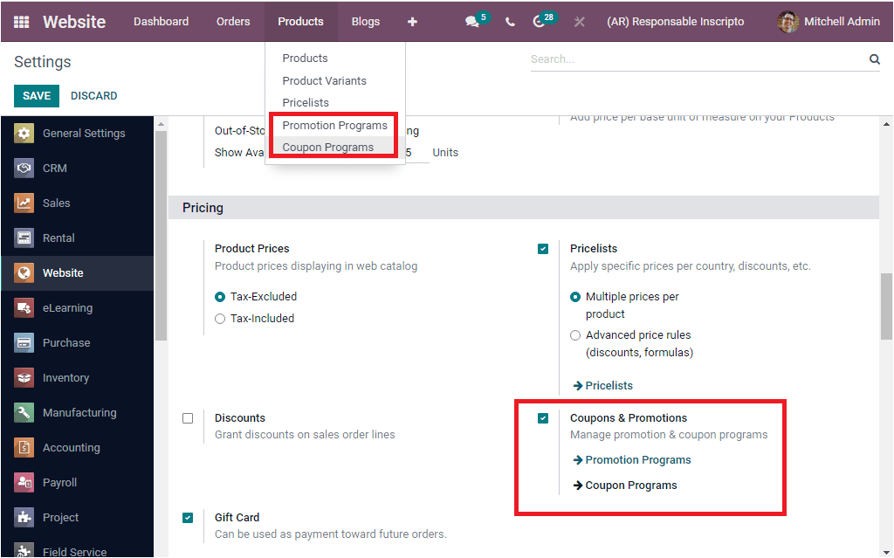The image size is (894, 558).
Task: Switch to the Blogs menu
Action: pos(365,22)
